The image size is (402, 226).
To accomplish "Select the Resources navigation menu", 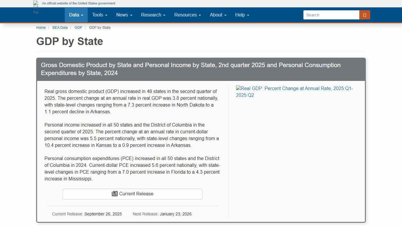I will tap(187, 15).
